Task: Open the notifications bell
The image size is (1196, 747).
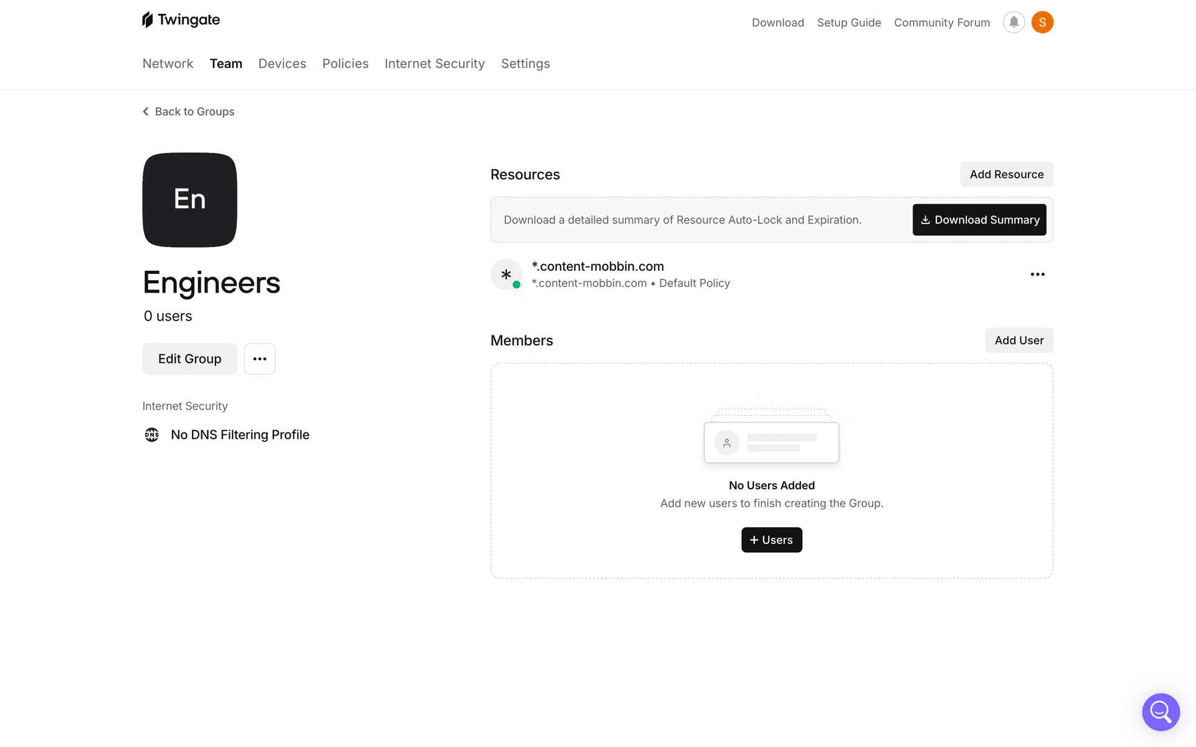Action: [x=1013, y=22]
